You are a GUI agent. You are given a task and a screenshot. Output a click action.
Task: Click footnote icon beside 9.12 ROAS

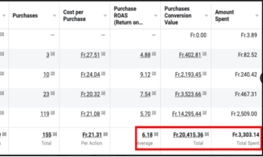click(x=154, y=75)
